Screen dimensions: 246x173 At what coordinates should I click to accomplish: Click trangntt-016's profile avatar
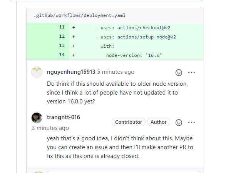(x=37, y=118)
